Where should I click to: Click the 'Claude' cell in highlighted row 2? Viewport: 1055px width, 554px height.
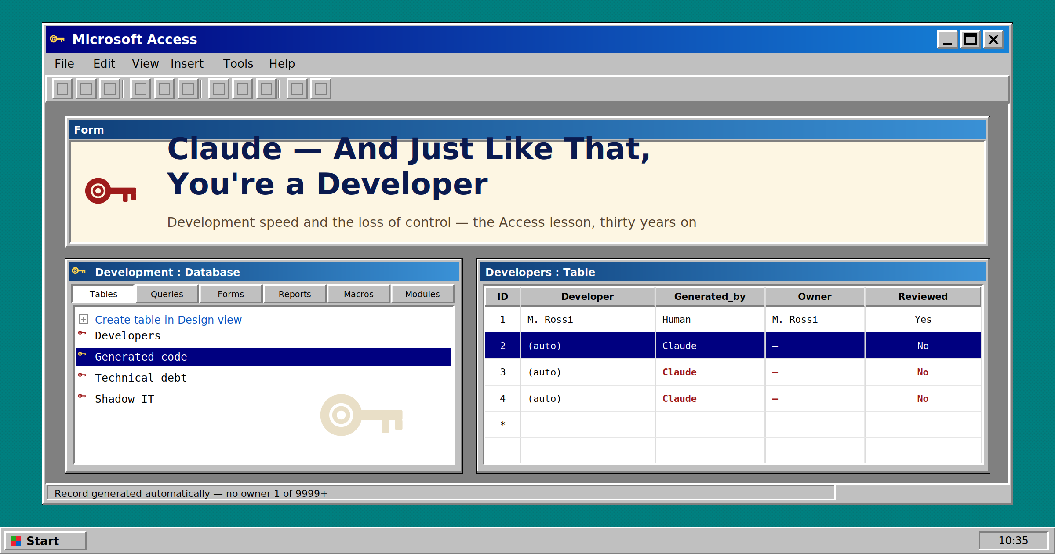pyautogui.click(x=710, y=346)
